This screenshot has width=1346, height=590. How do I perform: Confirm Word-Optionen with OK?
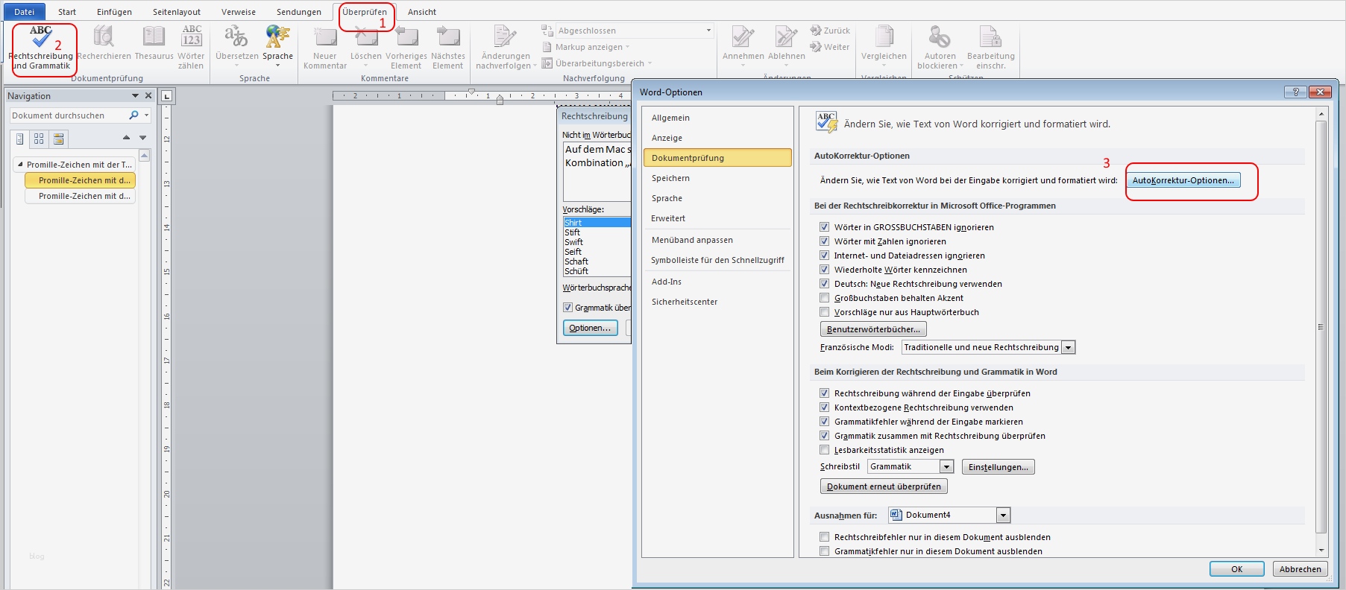pos(1236,569)
